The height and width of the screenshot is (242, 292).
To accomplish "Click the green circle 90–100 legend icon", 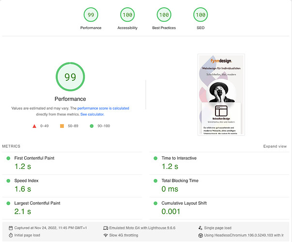I will 92,126.
